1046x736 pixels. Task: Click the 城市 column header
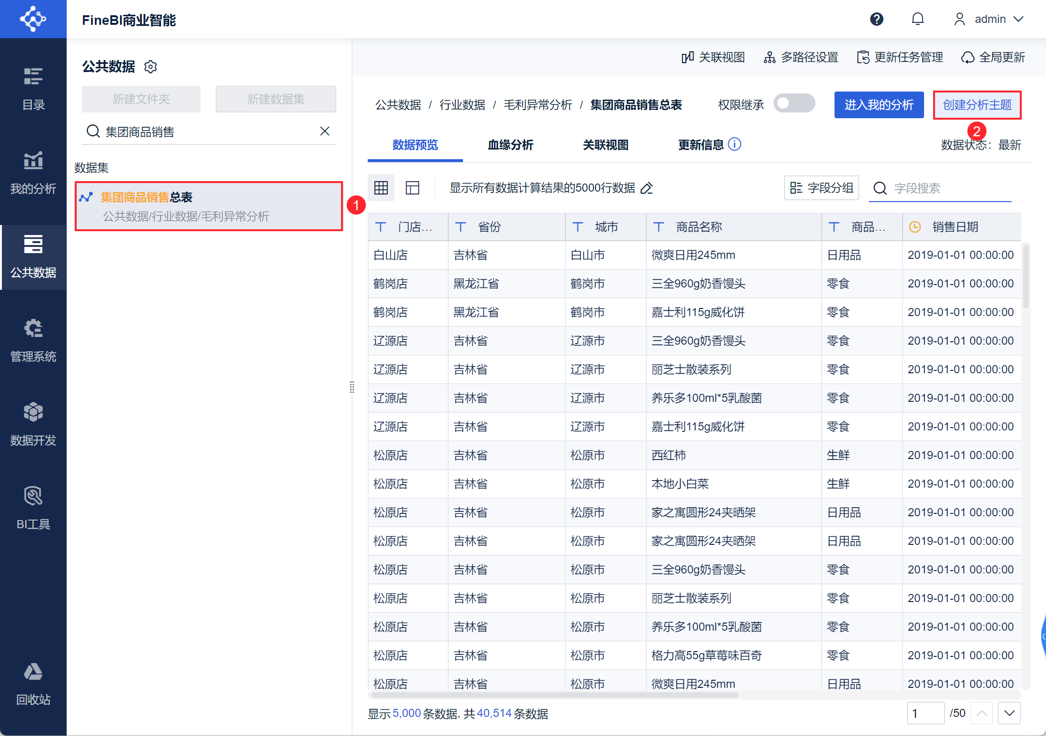point(606,227)
